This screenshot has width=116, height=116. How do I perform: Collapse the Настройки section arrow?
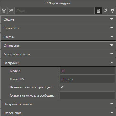(x=112, y=63)
